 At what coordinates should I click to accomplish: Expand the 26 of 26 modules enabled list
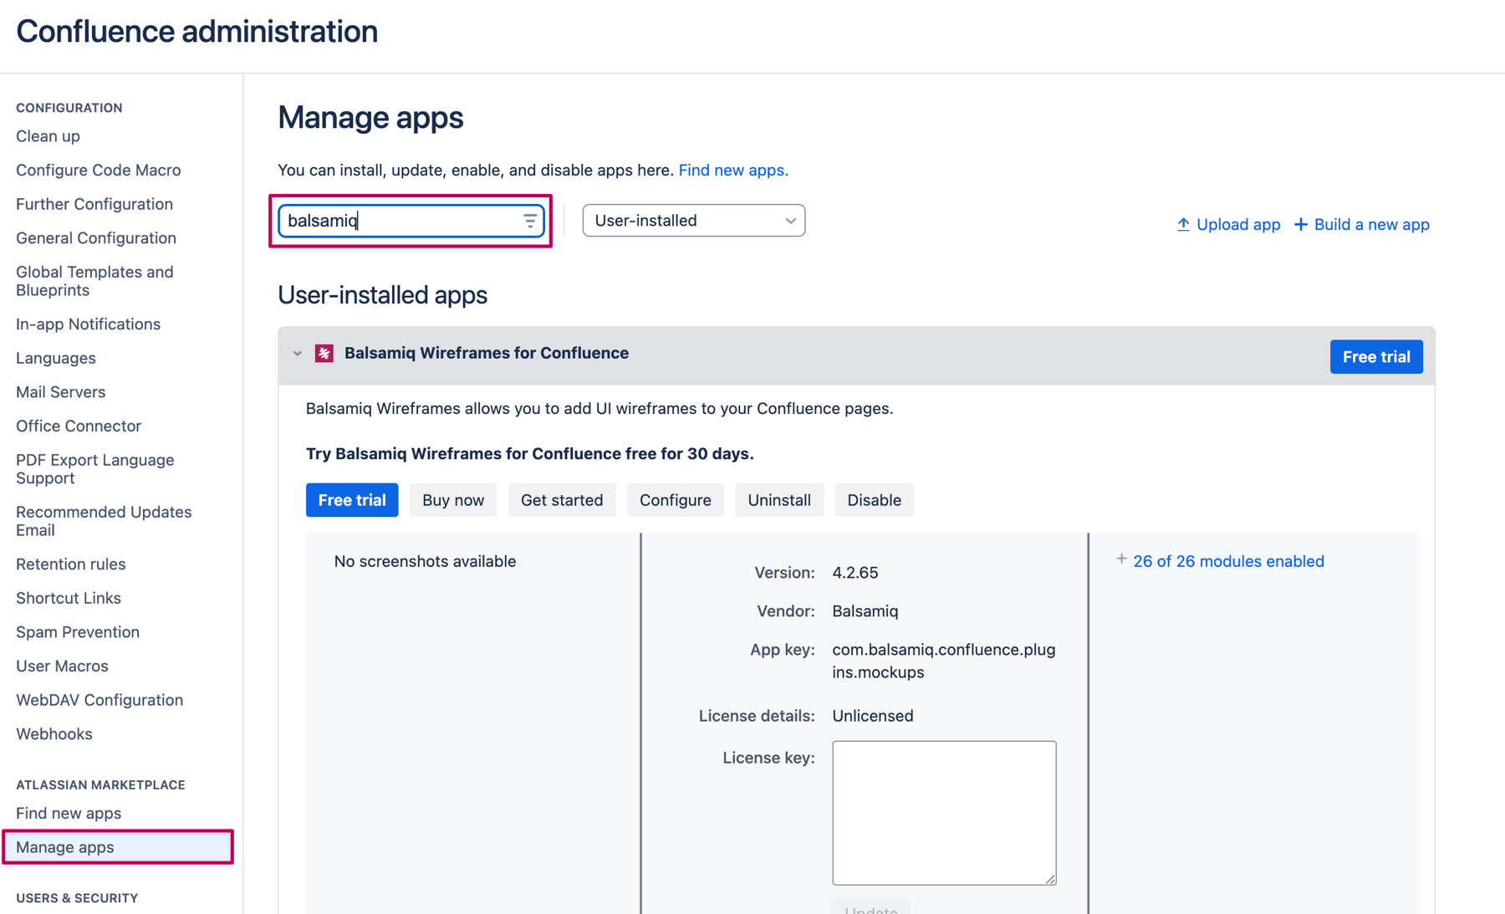[1227, 561]
